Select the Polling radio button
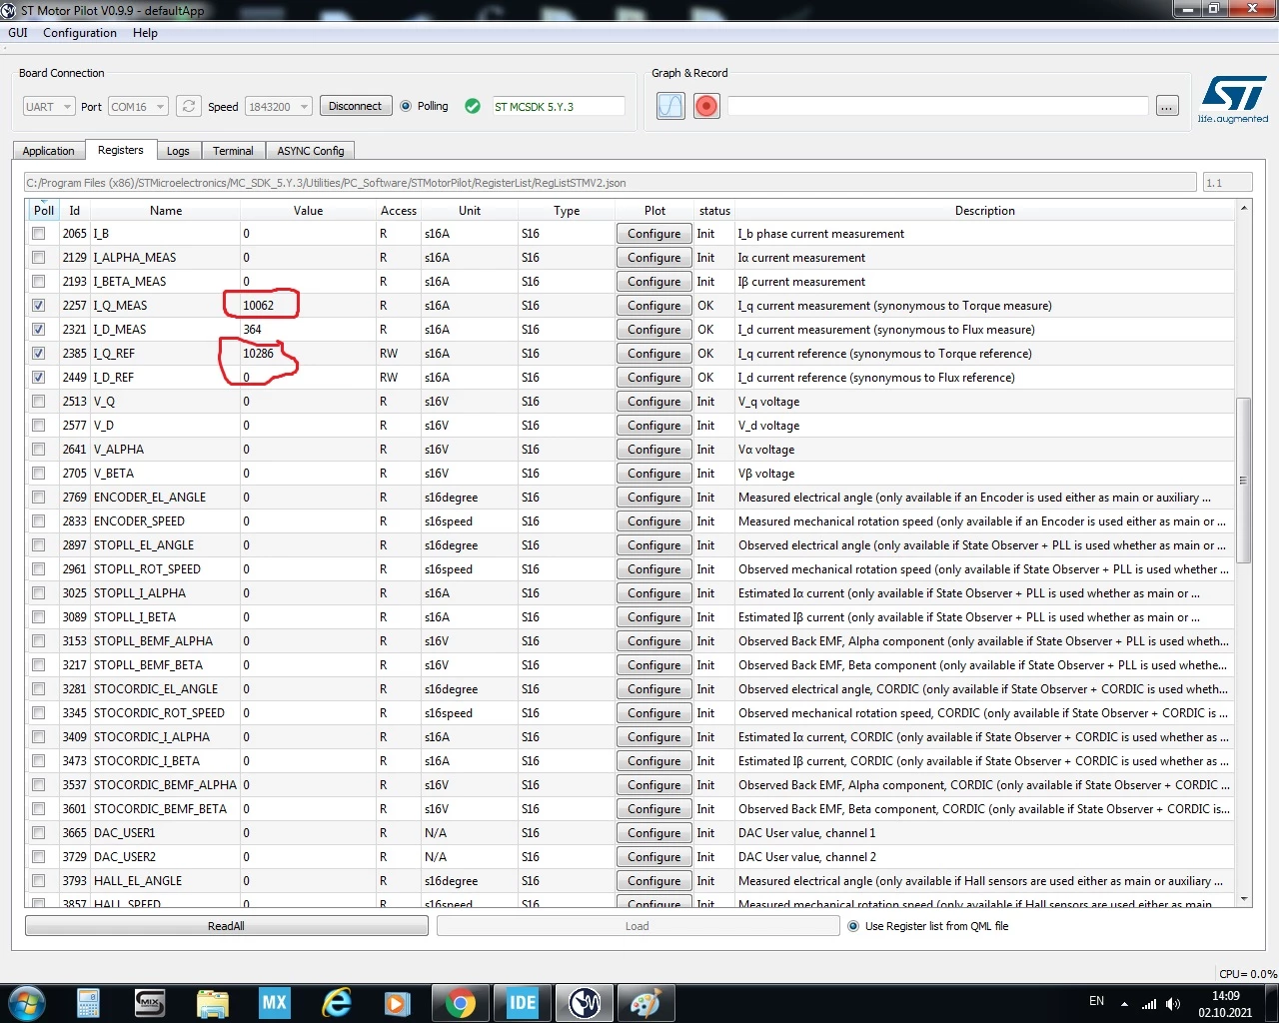This screenshot has width=1279, height=1023. [x=406, y=106]
